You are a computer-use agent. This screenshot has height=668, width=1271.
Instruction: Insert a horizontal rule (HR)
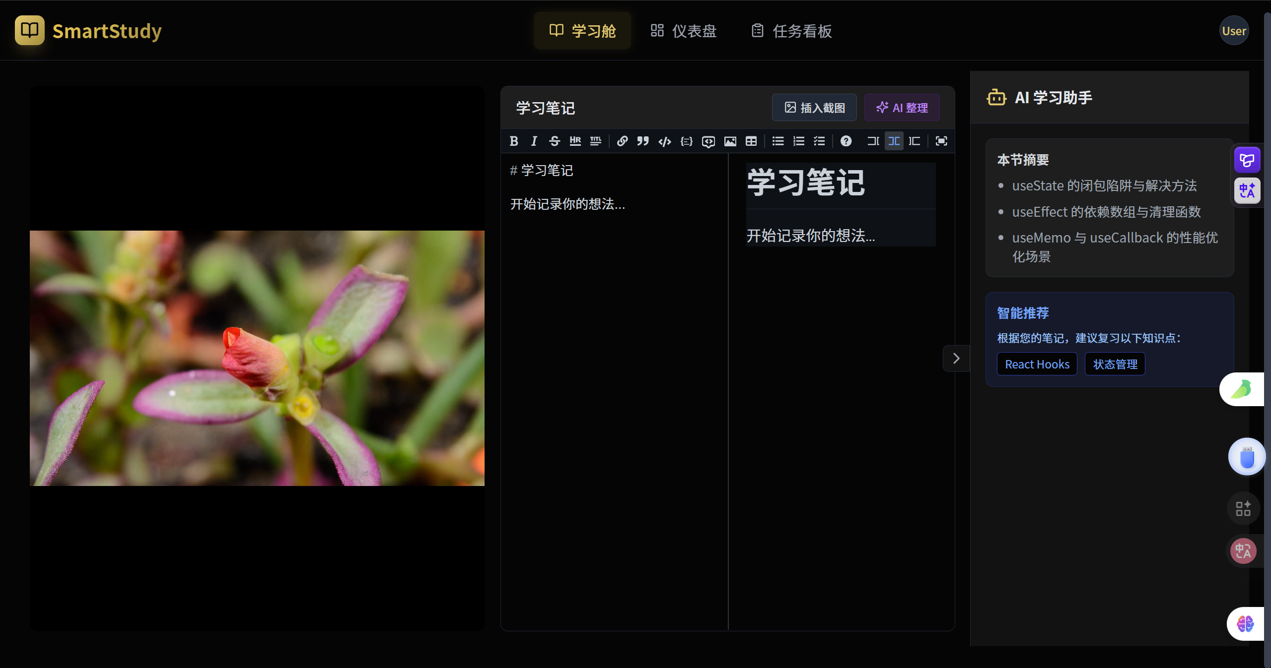(x=575, y=141)
